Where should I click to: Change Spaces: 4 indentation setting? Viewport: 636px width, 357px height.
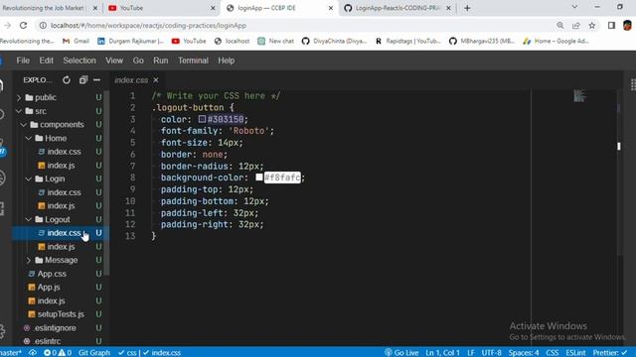pos(524,353)
